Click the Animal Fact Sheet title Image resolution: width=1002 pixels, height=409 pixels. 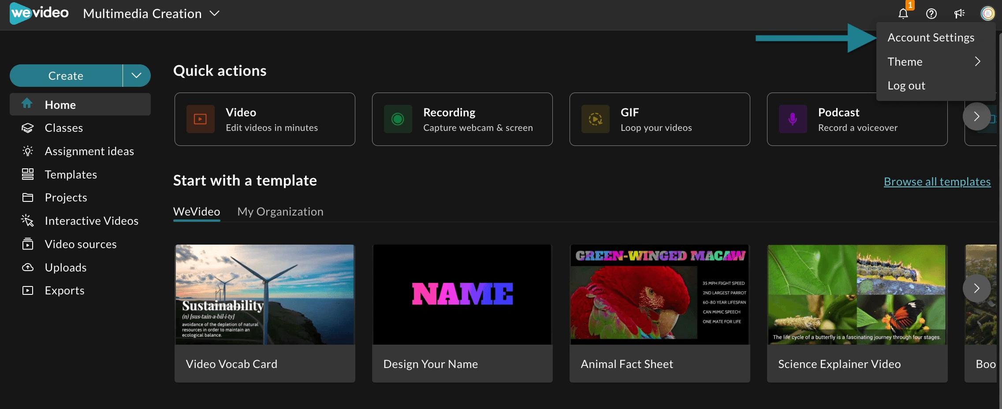[626, 364]
